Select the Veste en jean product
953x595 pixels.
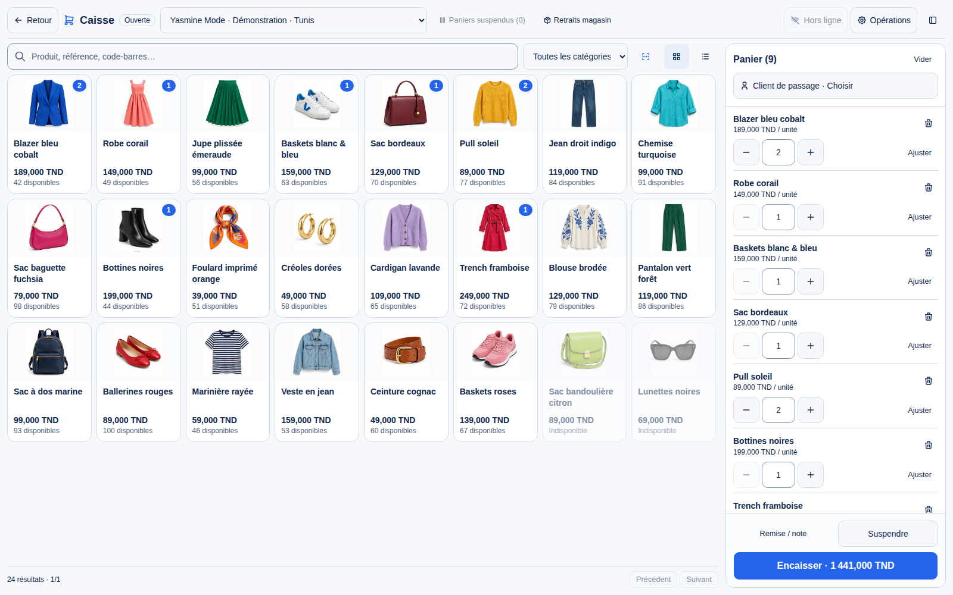point(317,382)
